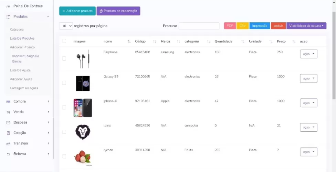Open the açao dropdown for Galaxy S9

click(308, 78)
